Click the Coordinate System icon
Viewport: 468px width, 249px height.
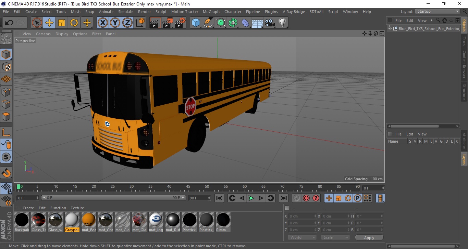coord(140,23)
